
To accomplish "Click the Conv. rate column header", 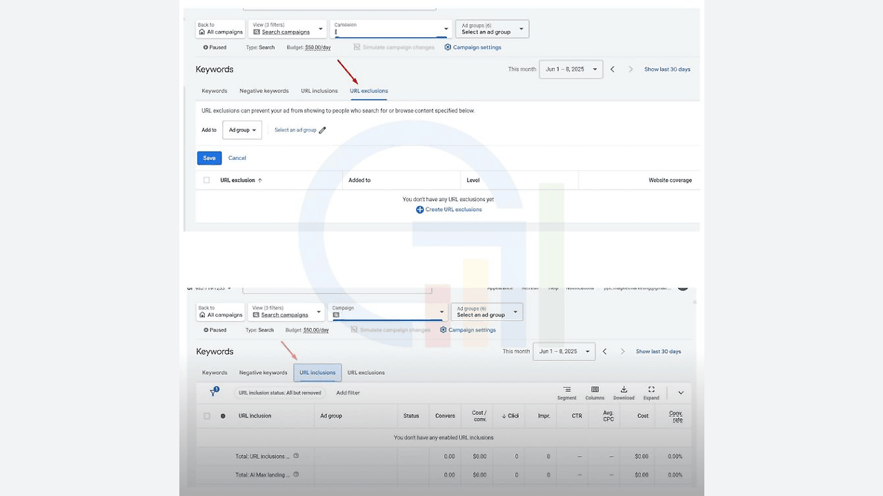I will coord(676,416).
